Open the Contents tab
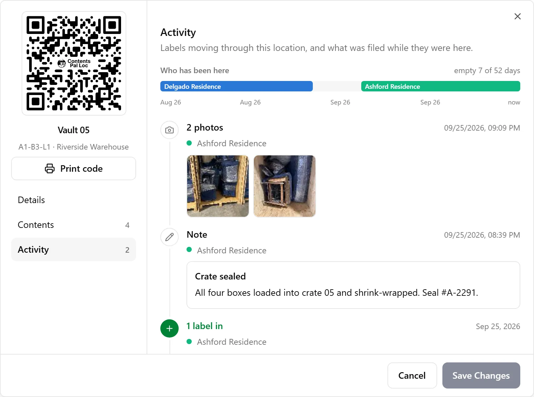534x397 pixels. (74, 225)
